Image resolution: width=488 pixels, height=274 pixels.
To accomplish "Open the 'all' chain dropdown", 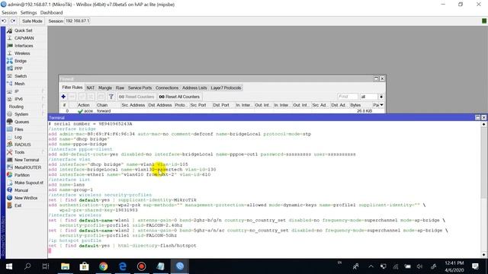I will tap(381, 97).
